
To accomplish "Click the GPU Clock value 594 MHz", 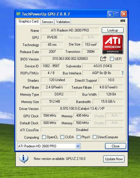I will click(50, 116).
